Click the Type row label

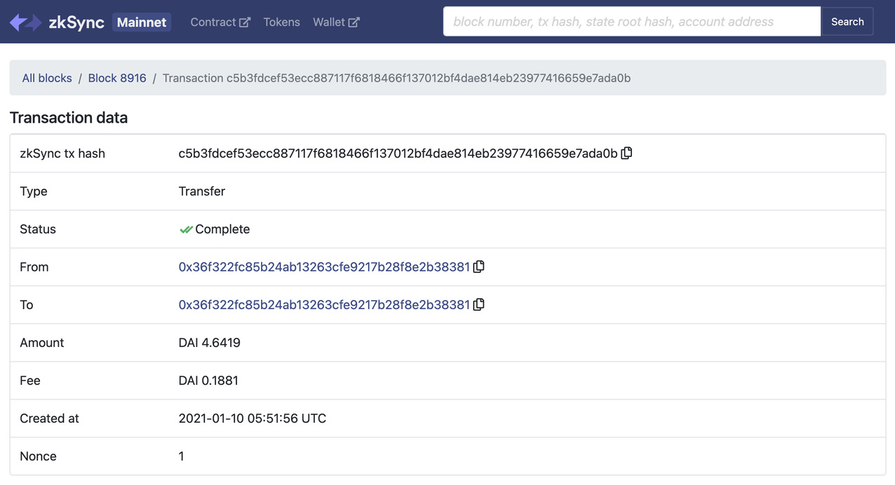tap(34, 191)
